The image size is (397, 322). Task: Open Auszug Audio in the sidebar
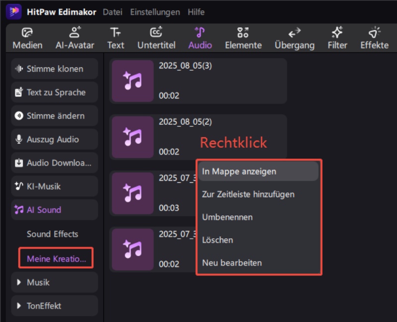(x=55, y=139)
